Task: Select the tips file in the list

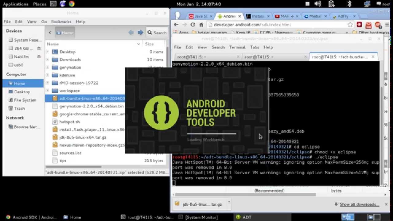Action: click(x=63, y=161)
